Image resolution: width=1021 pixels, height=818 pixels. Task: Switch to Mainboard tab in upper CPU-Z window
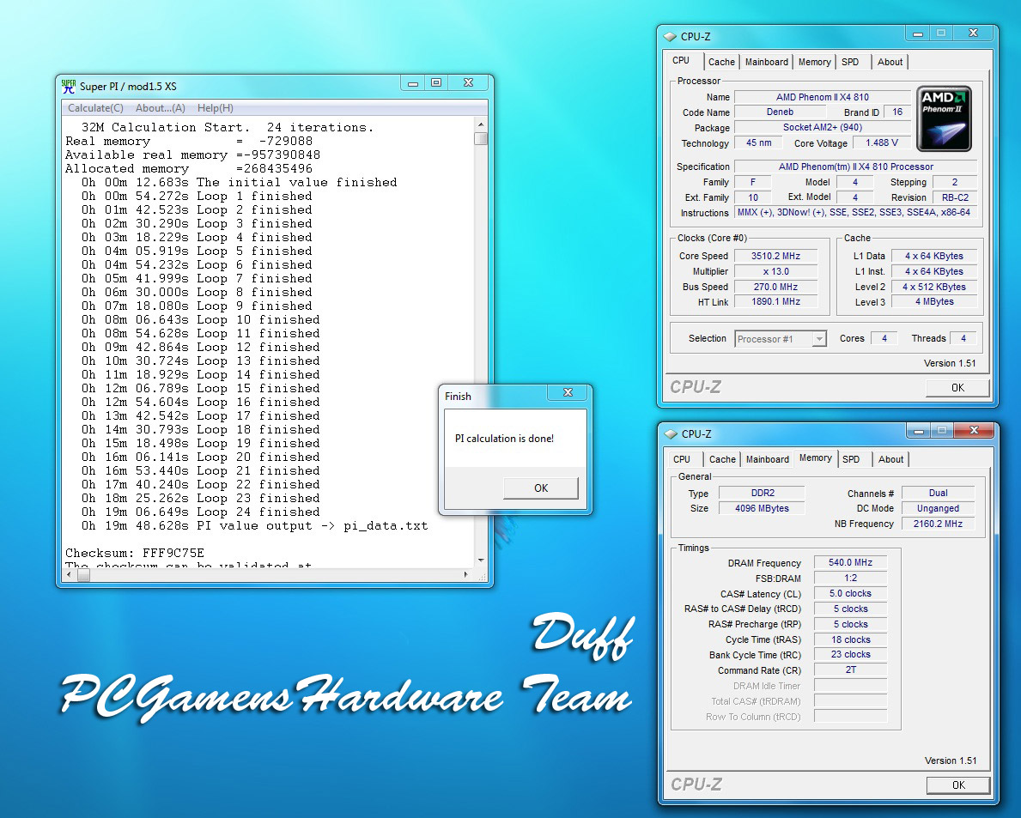point(767,62)
